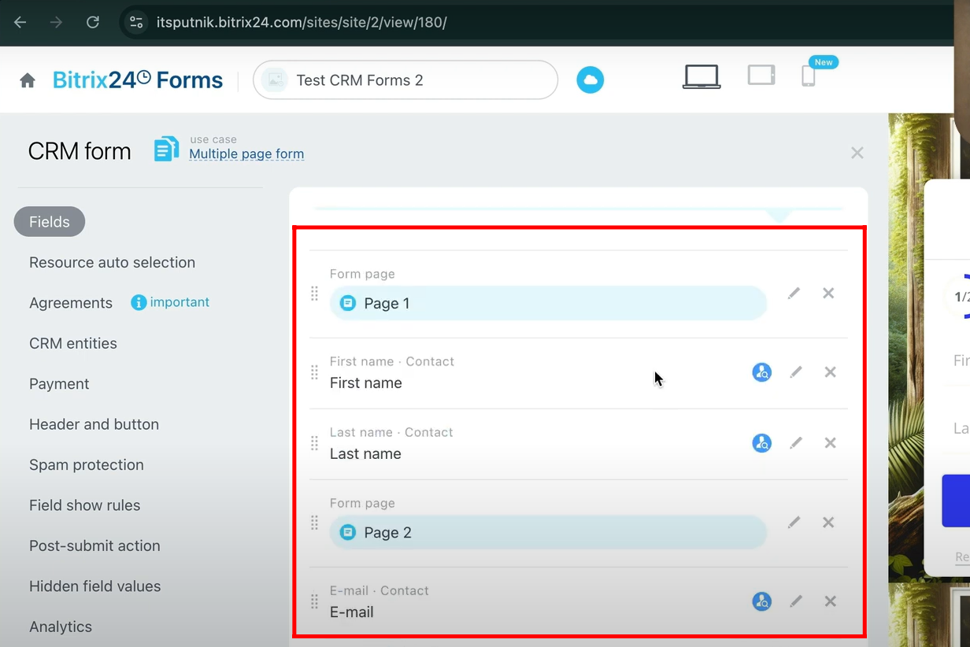Edit Page 1 with pencil icon
This screenshot has width=970, height=647.
(x=794, y=293)
